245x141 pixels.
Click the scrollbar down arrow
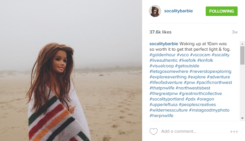pos(242,118)
